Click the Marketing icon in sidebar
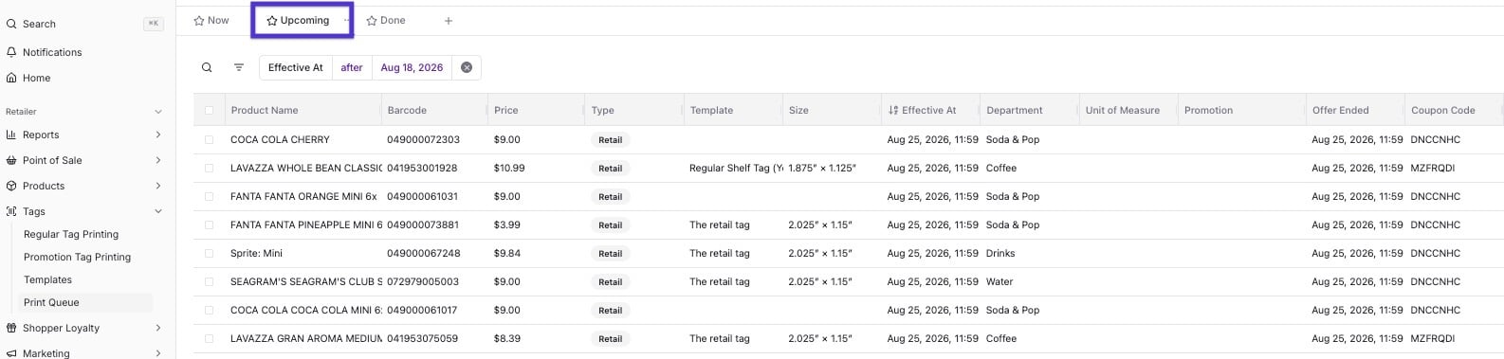The height and width of the screenshot is (359, 1504). tap(11, 353)
